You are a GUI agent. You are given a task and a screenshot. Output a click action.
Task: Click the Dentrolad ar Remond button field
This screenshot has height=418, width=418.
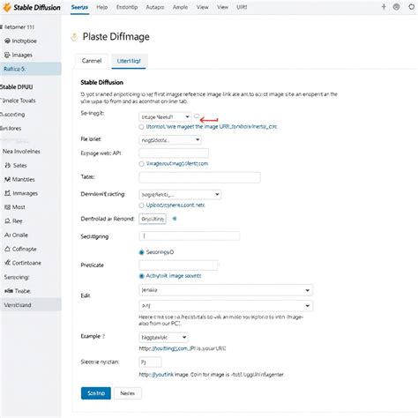(x=153, y=219)
